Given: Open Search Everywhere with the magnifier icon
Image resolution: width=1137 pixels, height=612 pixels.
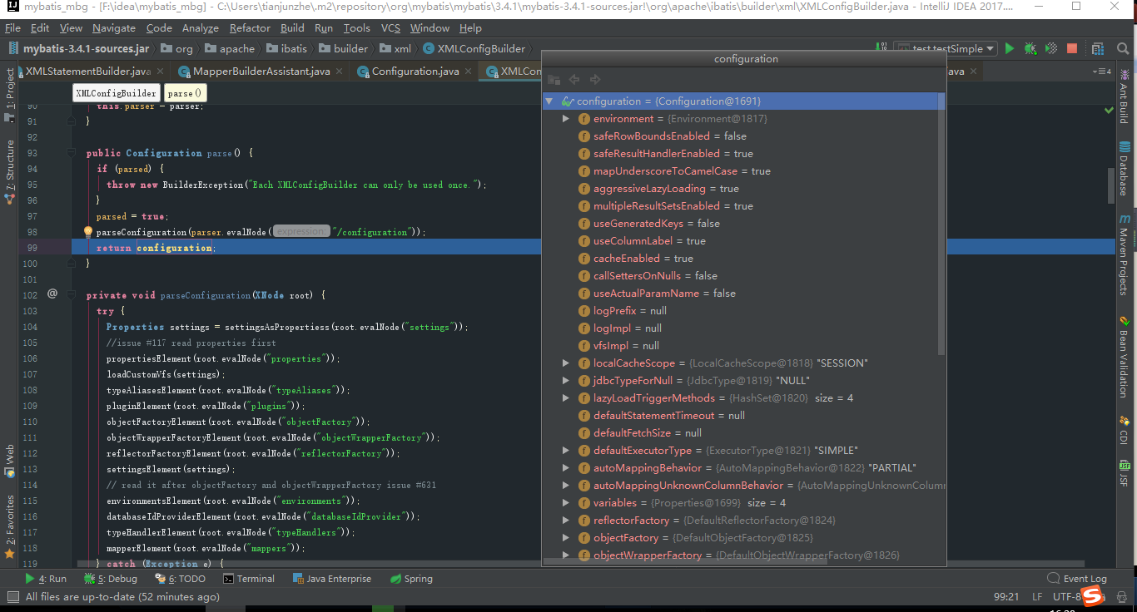Looking at the screenshot, I should [x=1123, y=48].
